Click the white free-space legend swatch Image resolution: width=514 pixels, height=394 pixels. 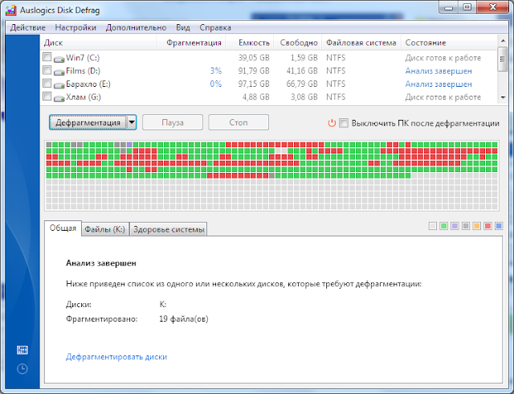point(433,226)
